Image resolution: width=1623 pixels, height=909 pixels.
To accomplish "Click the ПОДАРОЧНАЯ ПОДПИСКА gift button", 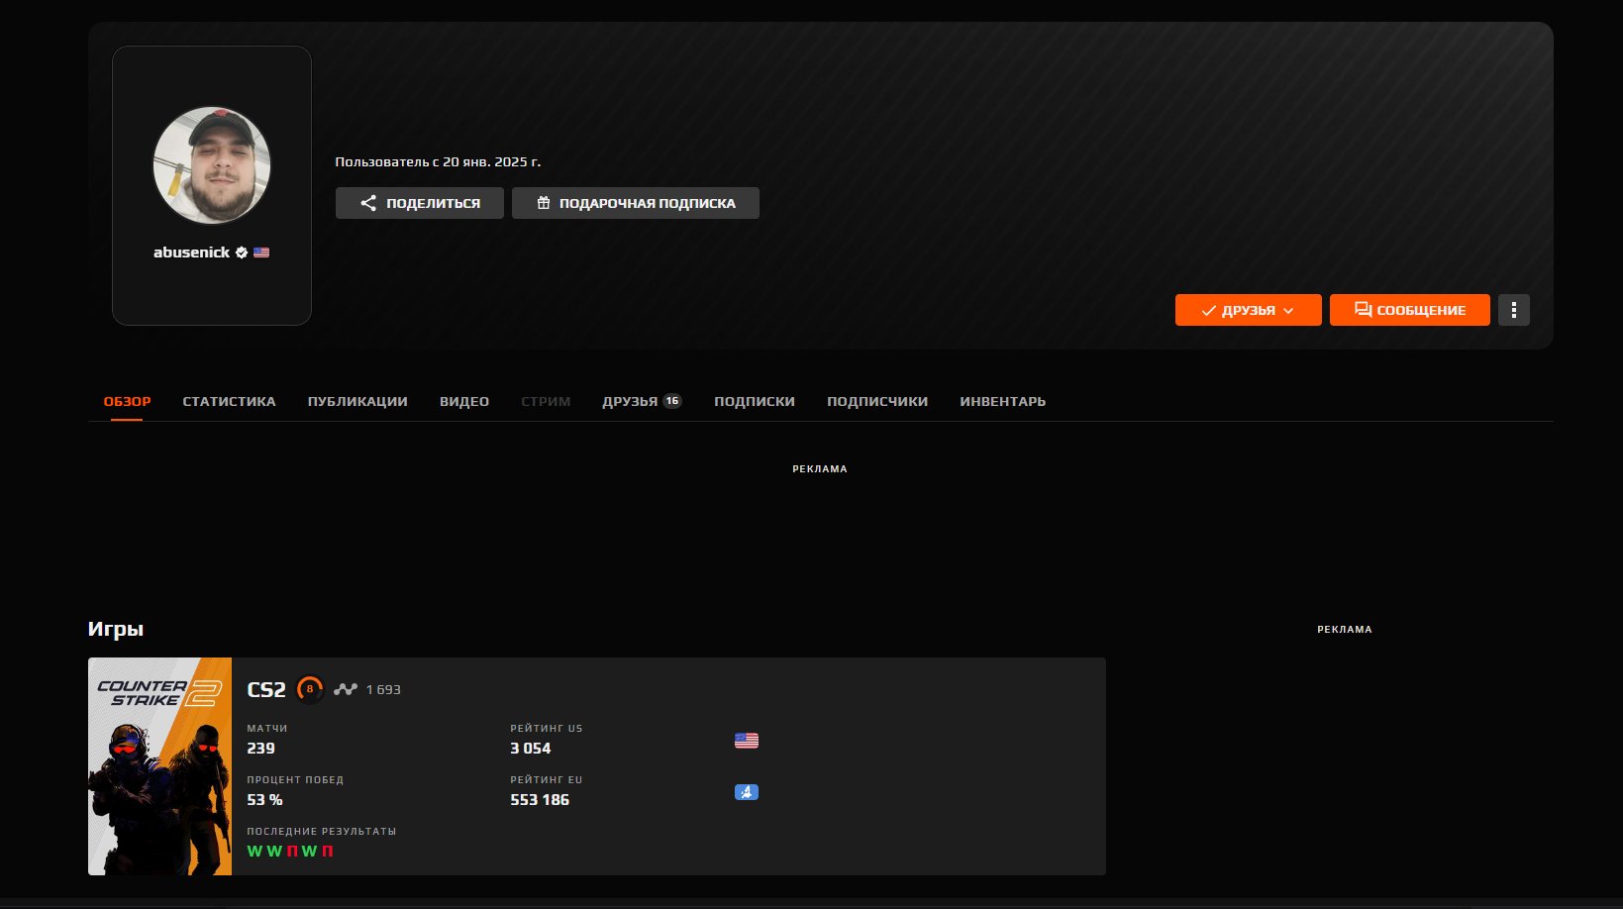I will [636, 203].
